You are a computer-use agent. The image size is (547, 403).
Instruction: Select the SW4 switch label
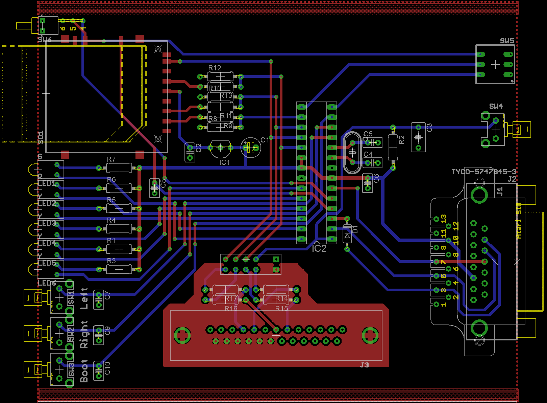496,107
